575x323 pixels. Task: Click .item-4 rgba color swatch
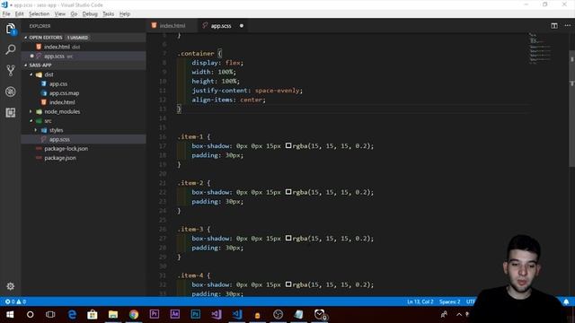(288, 284)
